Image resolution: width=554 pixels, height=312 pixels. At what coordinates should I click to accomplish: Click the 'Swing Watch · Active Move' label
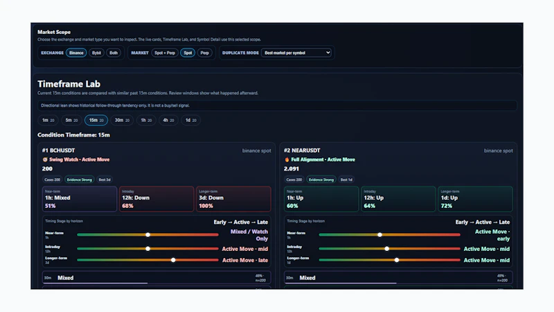(79, 159)
